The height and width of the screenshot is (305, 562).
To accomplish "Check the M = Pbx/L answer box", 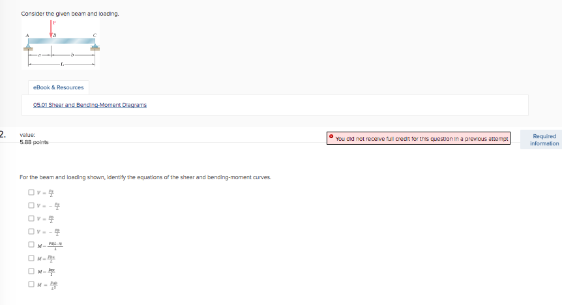I will click(x=31, y=258).
